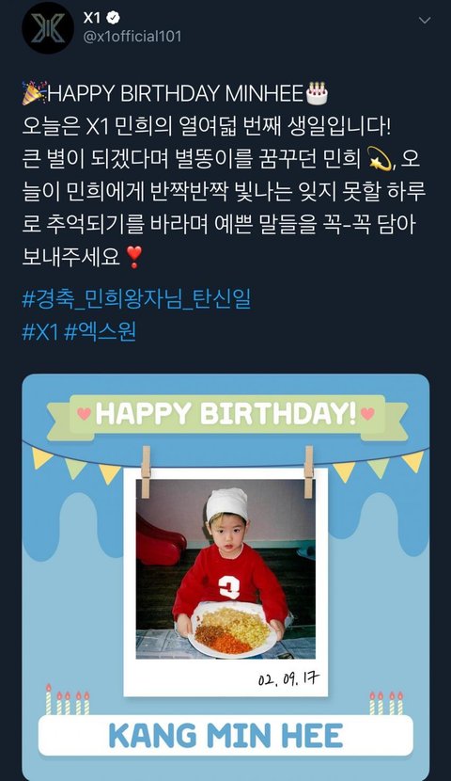Open the #X1 hashtag

40,332
